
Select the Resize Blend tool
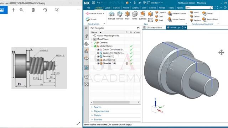tap(210, 19)
